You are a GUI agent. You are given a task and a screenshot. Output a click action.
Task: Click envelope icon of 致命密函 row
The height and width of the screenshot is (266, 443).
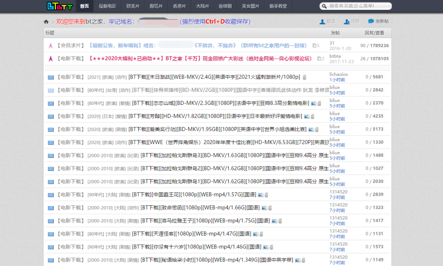pos(51,208)
